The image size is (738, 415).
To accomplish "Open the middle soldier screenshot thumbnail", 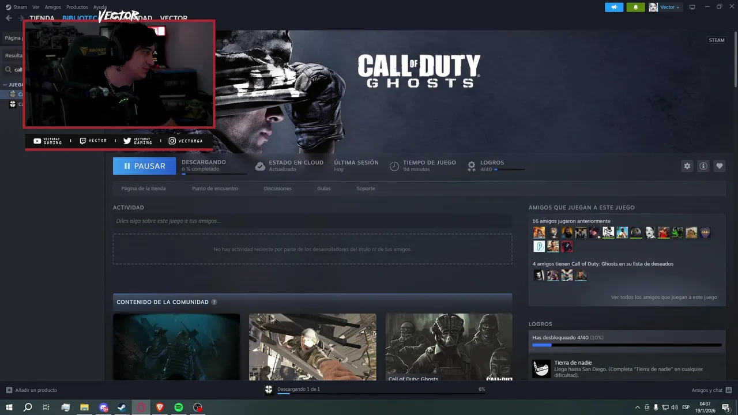I will [x=312, y=347].
